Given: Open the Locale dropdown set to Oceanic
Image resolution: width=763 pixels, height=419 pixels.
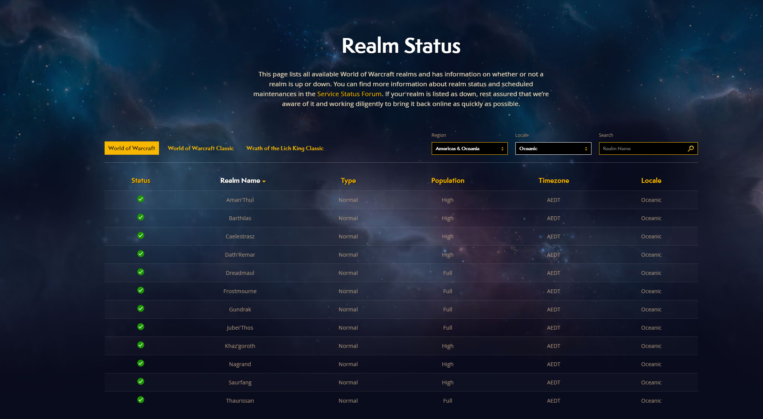Looking at the screenshot, I should tap(553, 149).
